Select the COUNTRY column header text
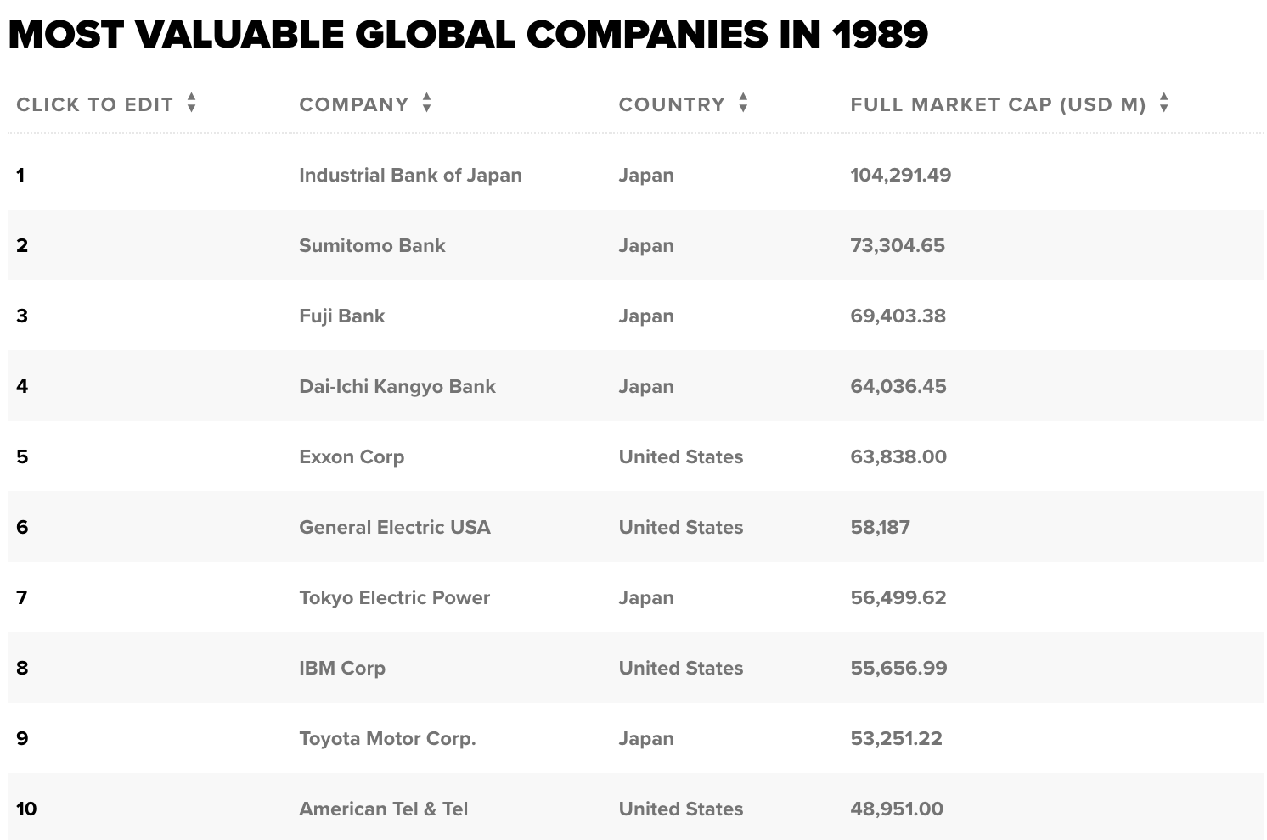The image size is (1267, 840). [x=672, y=104]
